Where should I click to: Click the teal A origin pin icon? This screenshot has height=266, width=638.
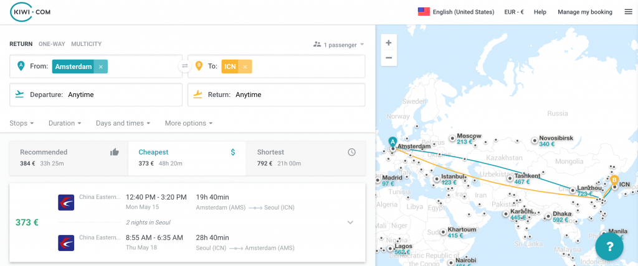21,66
